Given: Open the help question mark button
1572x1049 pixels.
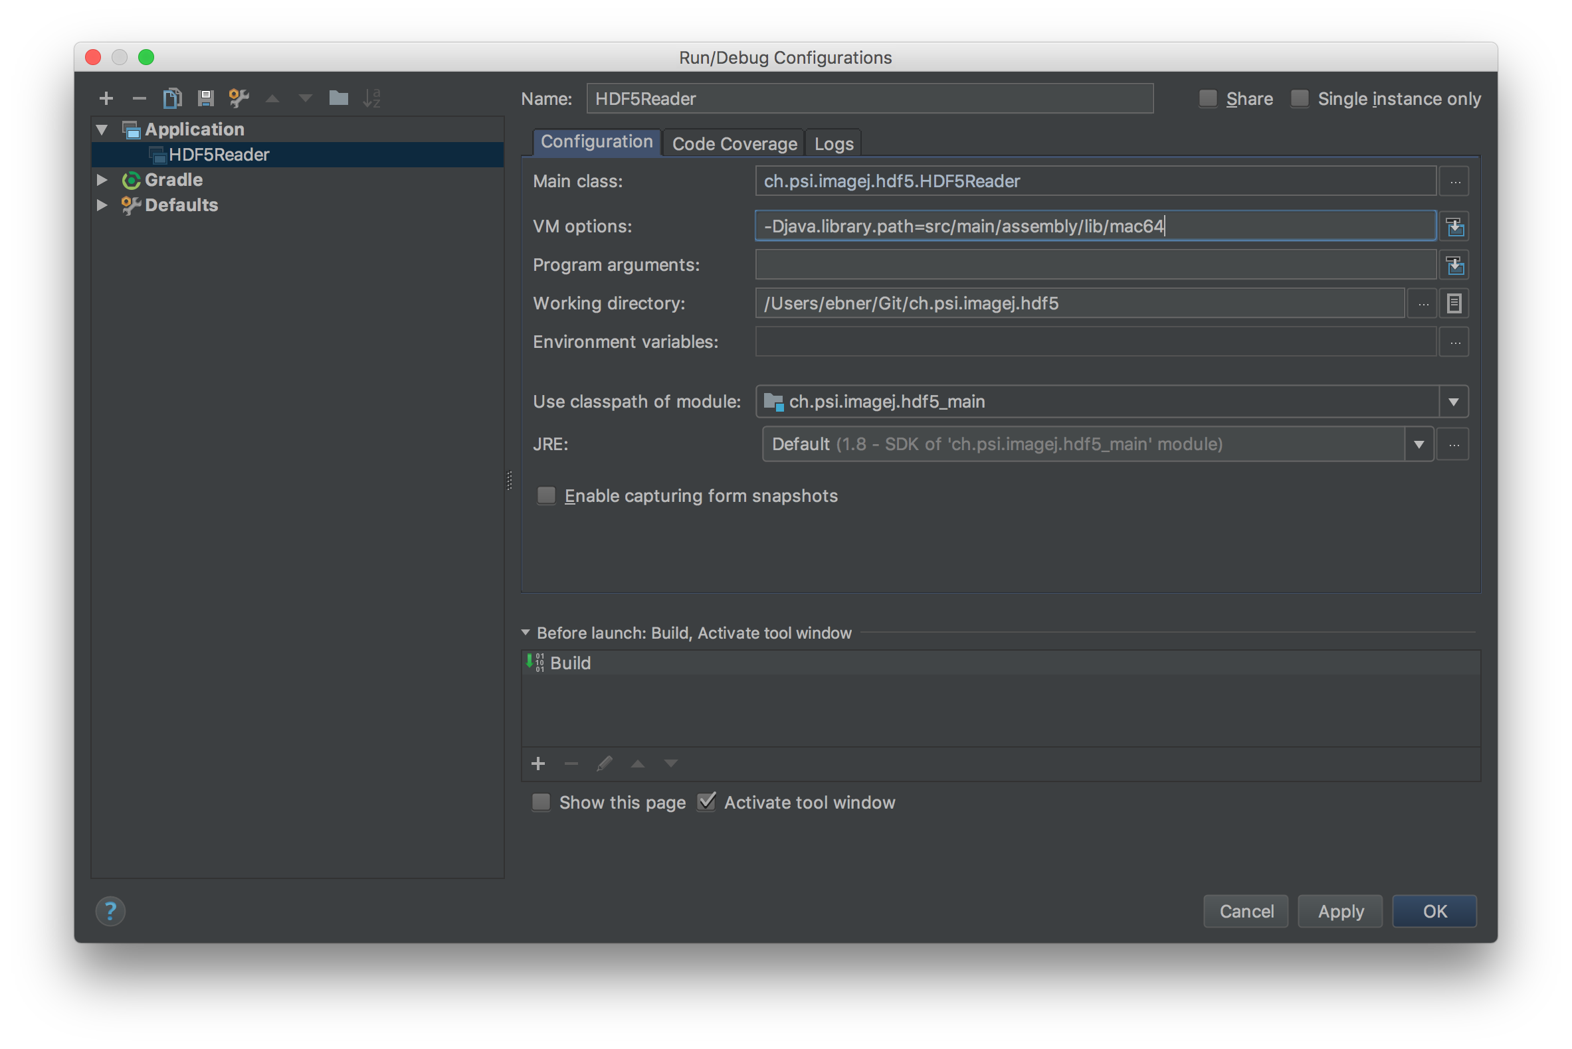Looking at the screenshot, I should (x=110, y=911).
